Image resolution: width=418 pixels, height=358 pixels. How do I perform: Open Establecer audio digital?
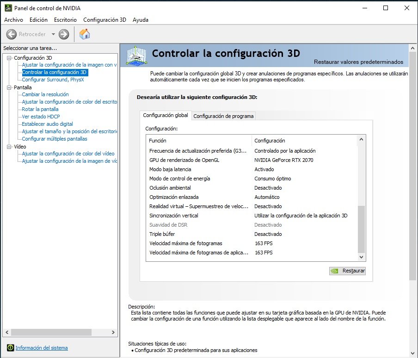coord(48,124)
